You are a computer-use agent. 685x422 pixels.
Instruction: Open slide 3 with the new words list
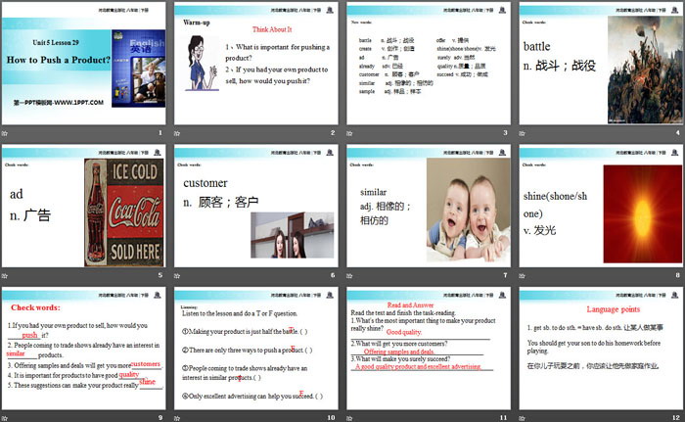click(429, 64)
